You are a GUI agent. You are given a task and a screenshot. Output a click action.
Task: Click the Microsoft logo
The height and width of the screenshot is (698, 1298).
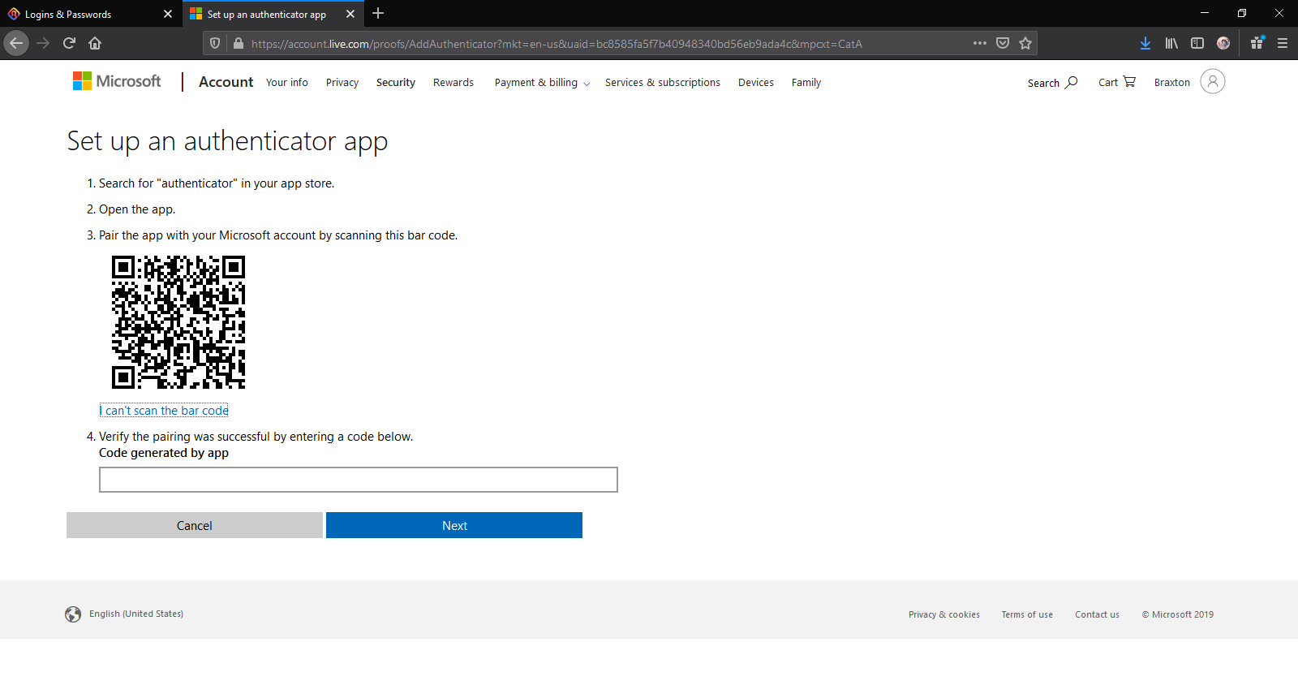[x=117, y=81]
